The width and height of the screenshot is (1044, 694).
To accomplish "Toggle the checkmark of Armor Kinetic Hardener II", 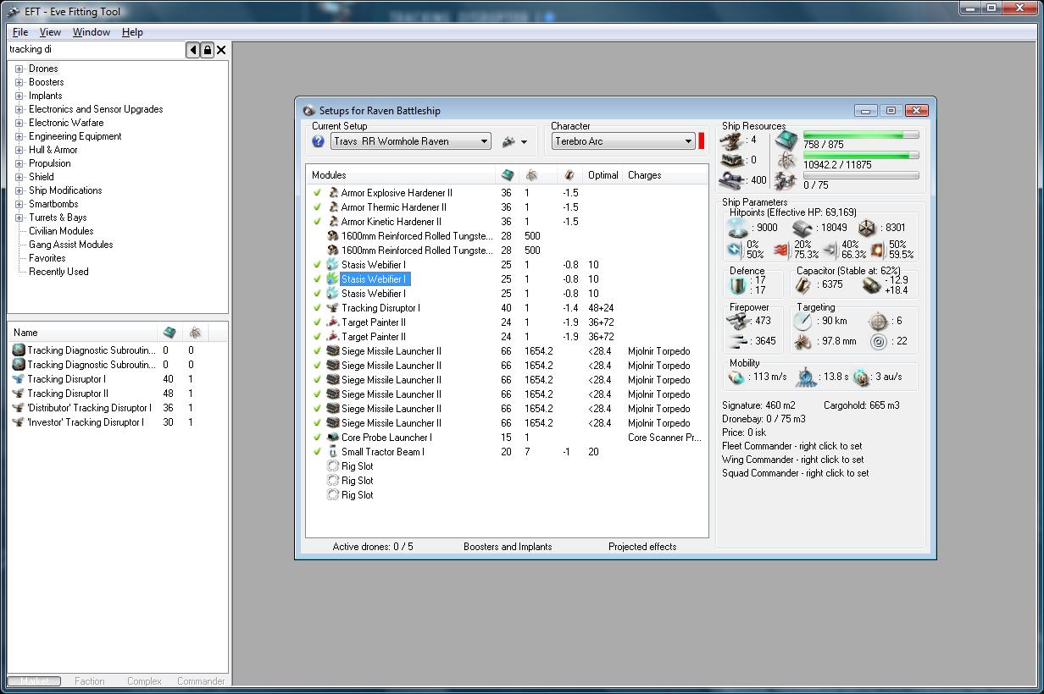I will tap(318, 222).
